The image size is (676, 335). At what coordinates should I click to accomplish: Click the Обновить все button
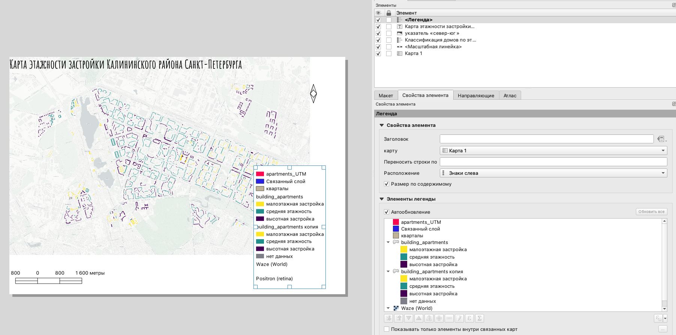(x=651, y=212)
